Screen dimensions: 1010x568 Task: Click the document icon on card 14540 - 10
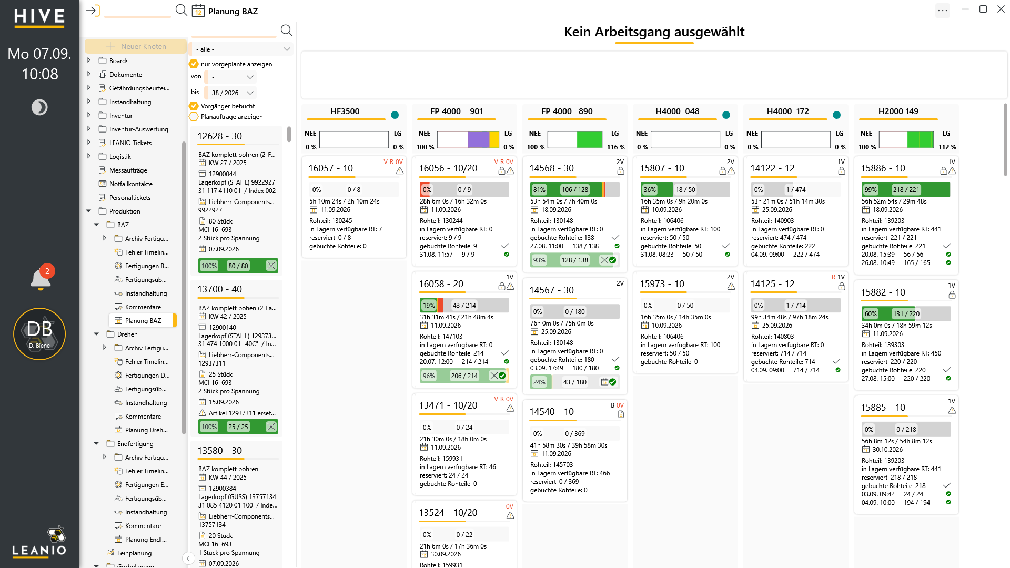point(621,414)
